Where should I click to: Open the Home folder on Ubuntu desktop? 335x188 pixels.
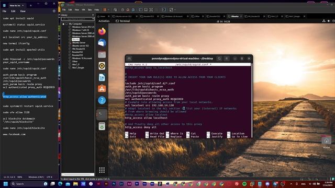coord(326,142)
